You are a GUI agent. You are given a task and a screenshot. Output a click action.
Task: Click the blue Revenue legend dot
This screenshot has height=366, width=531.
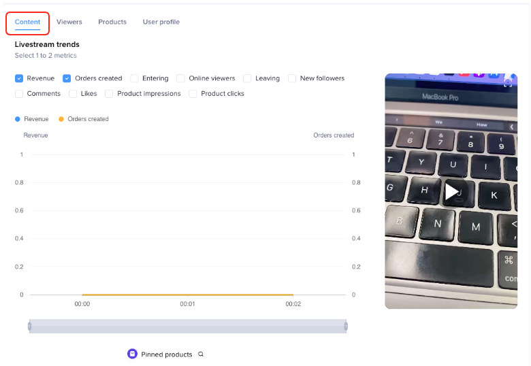point(18,119)
